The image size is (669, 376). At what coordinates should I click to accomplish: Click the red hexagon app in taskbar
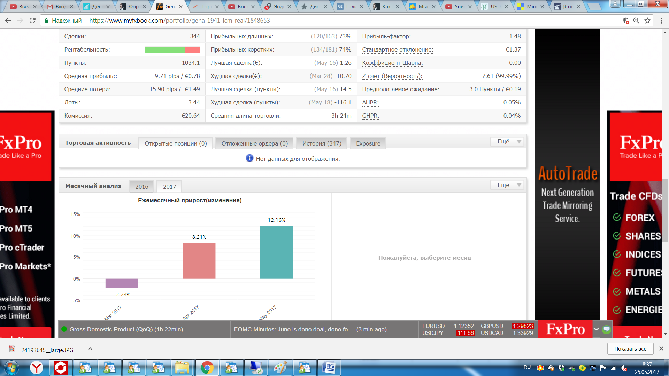click(61, 368)
